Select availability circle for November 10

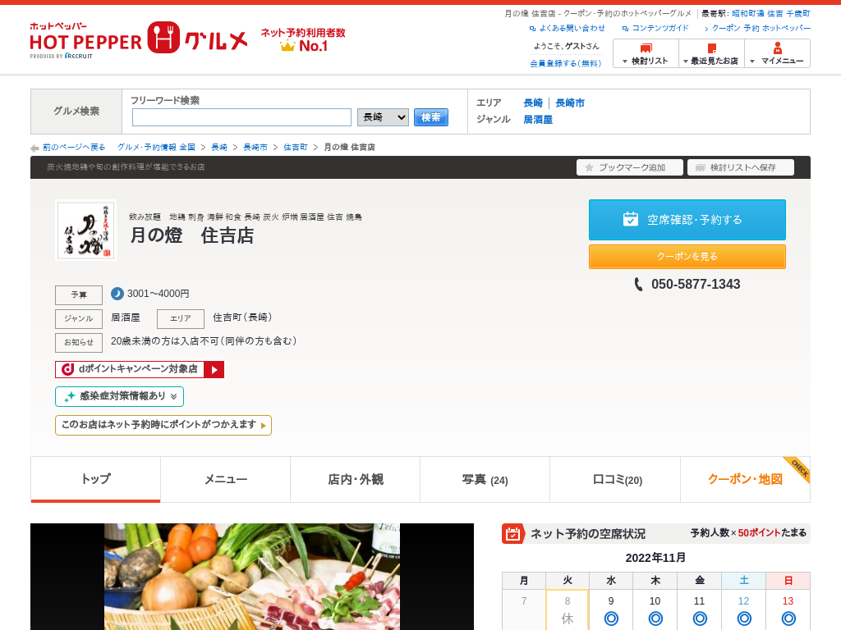click(655, 619)
